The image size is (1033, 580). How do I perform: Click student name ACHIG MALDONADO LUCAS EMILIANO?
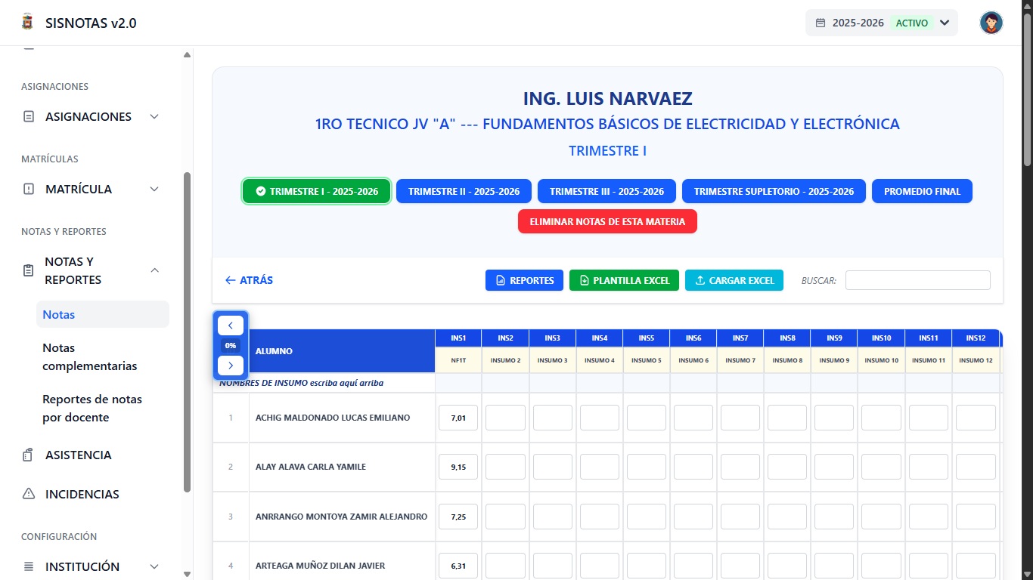(x=333, y=418)
